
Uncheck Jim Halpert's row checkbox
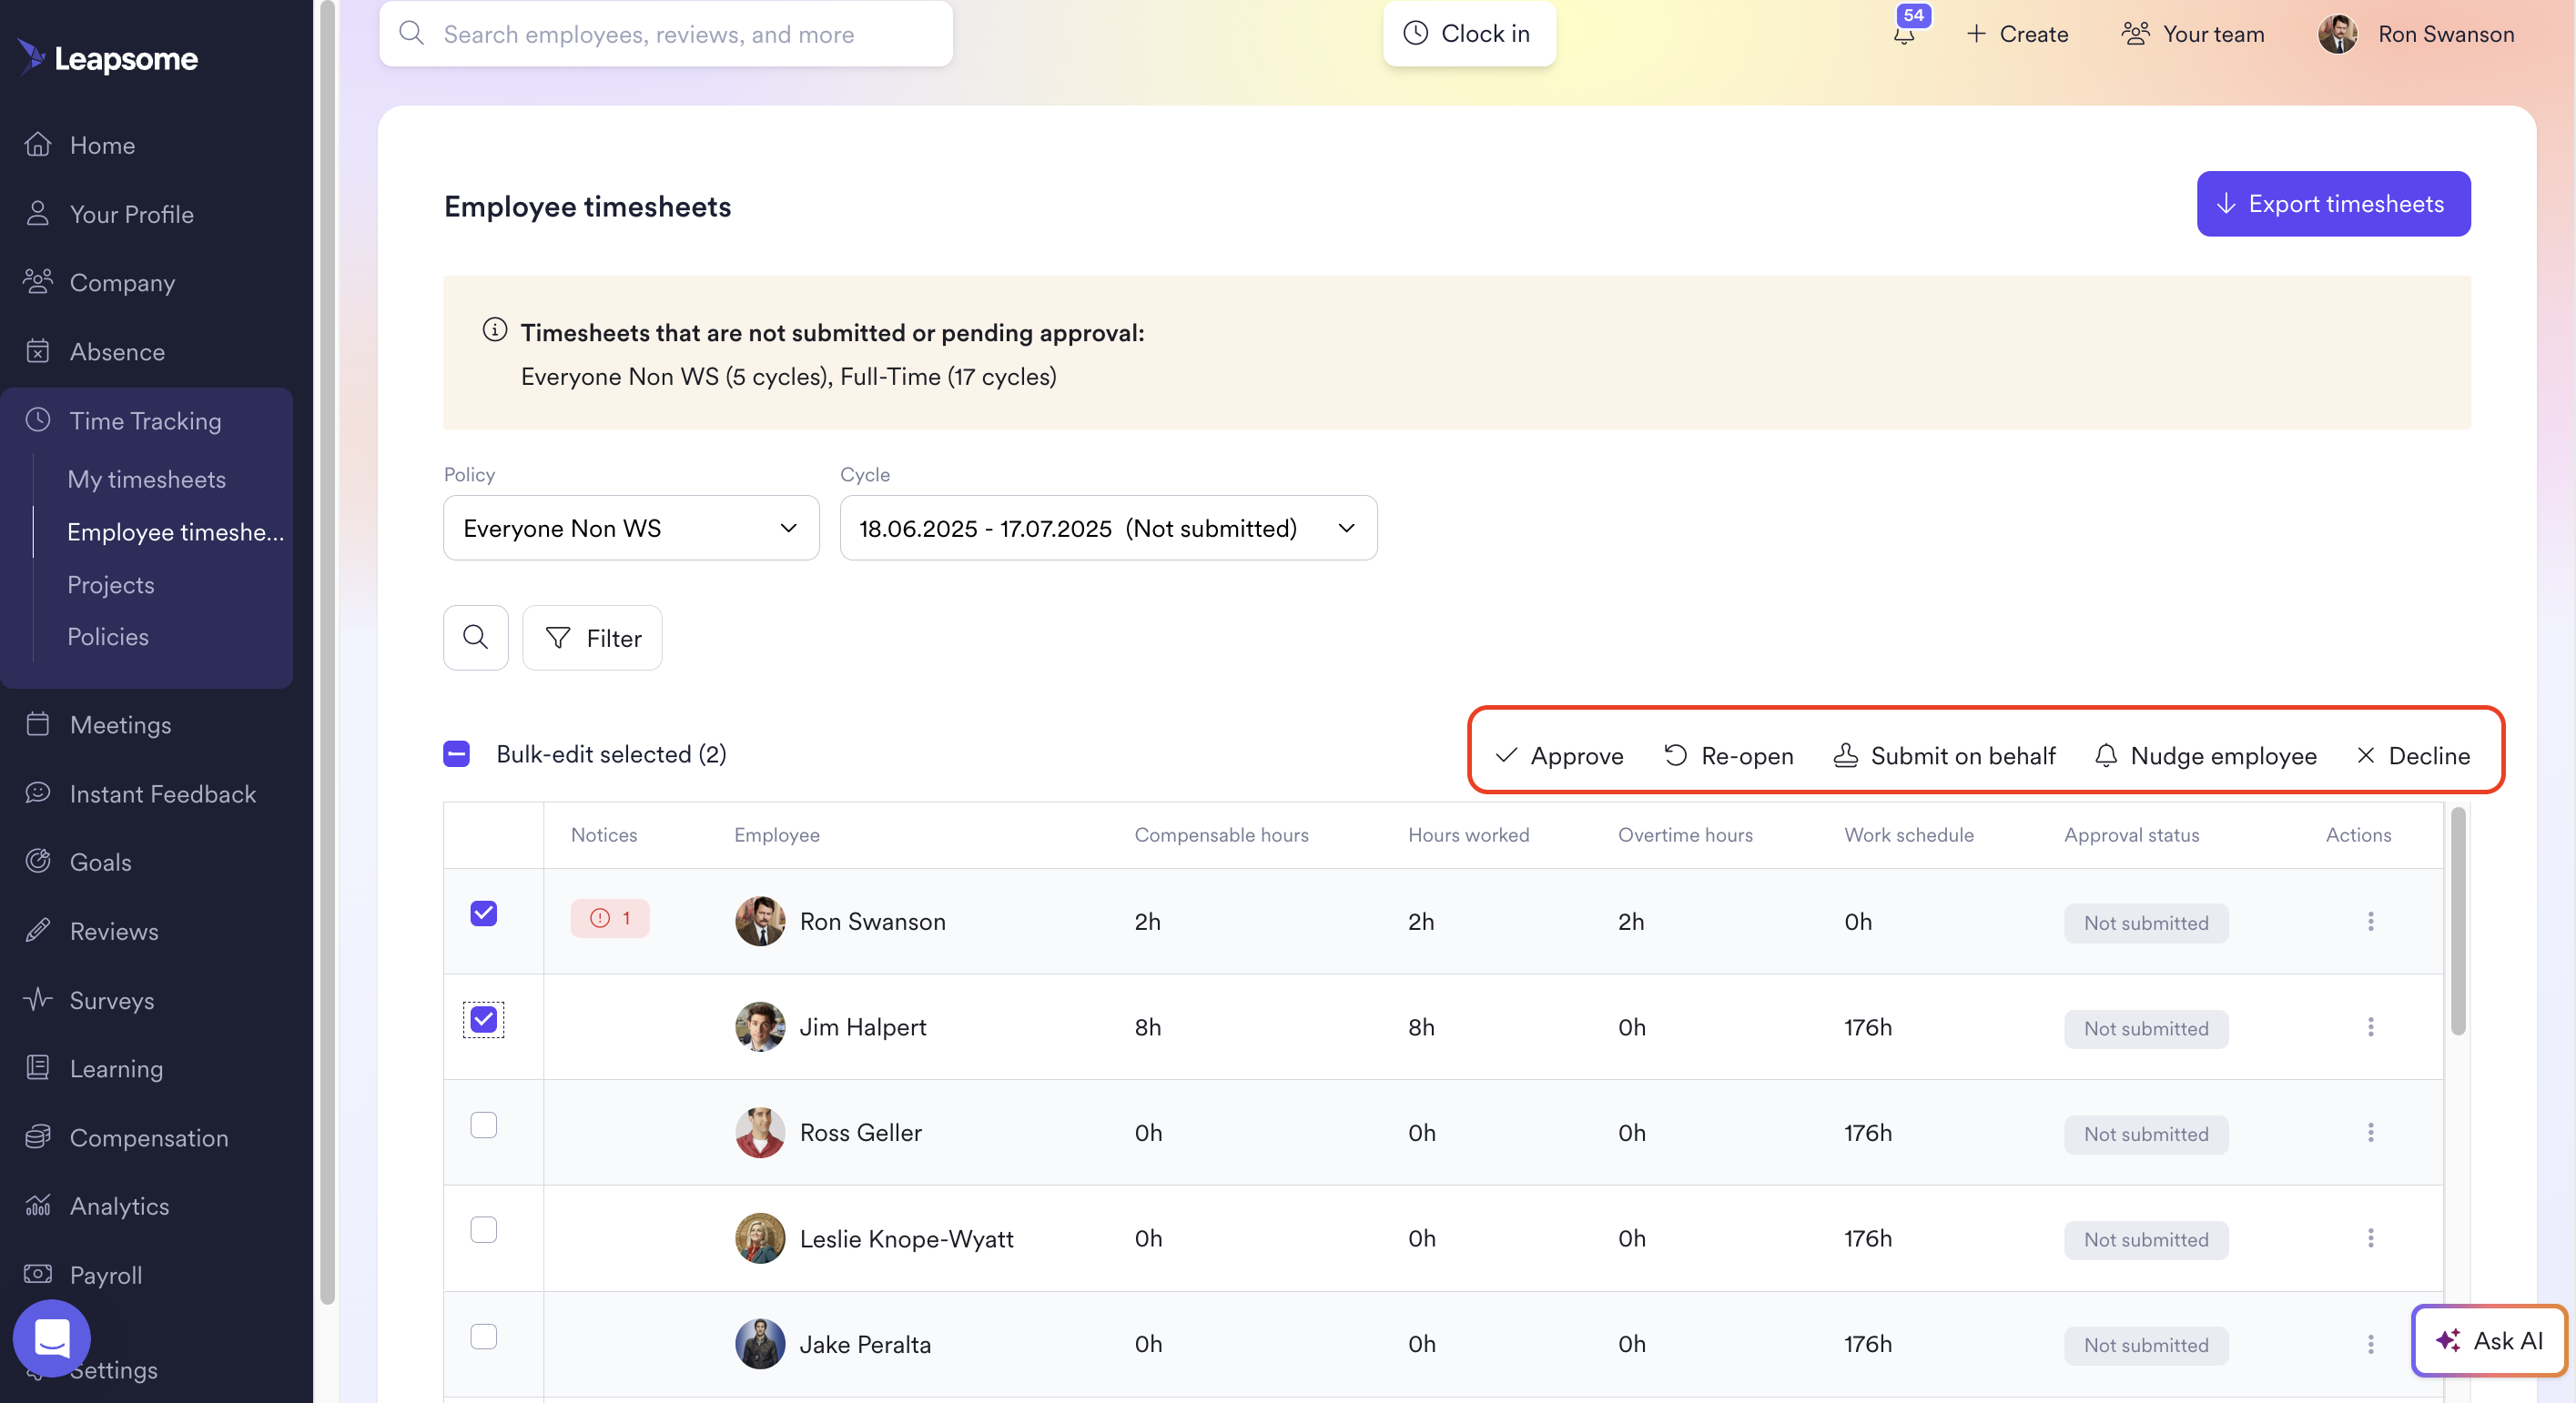[484, 1019]
